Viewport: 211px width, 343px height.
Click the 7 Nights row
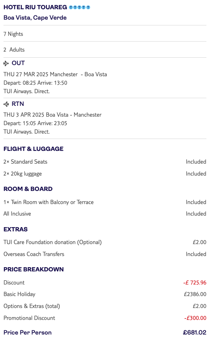(105, 34)
